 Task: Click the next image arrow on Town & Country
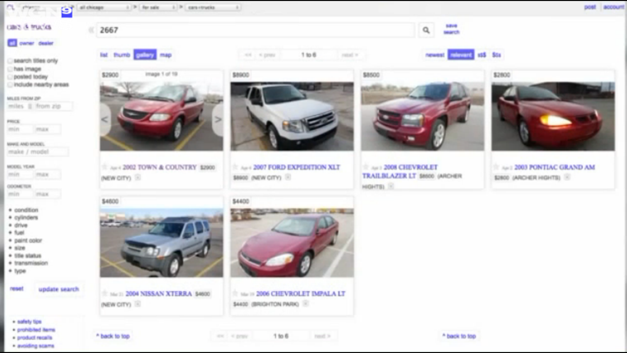click(218, 120)
